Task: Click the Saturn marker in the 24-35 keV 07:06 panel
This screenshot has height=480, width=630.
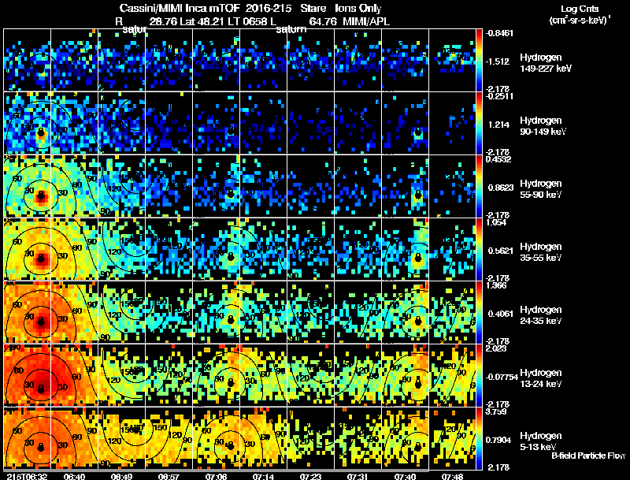Action: [230, 320]
